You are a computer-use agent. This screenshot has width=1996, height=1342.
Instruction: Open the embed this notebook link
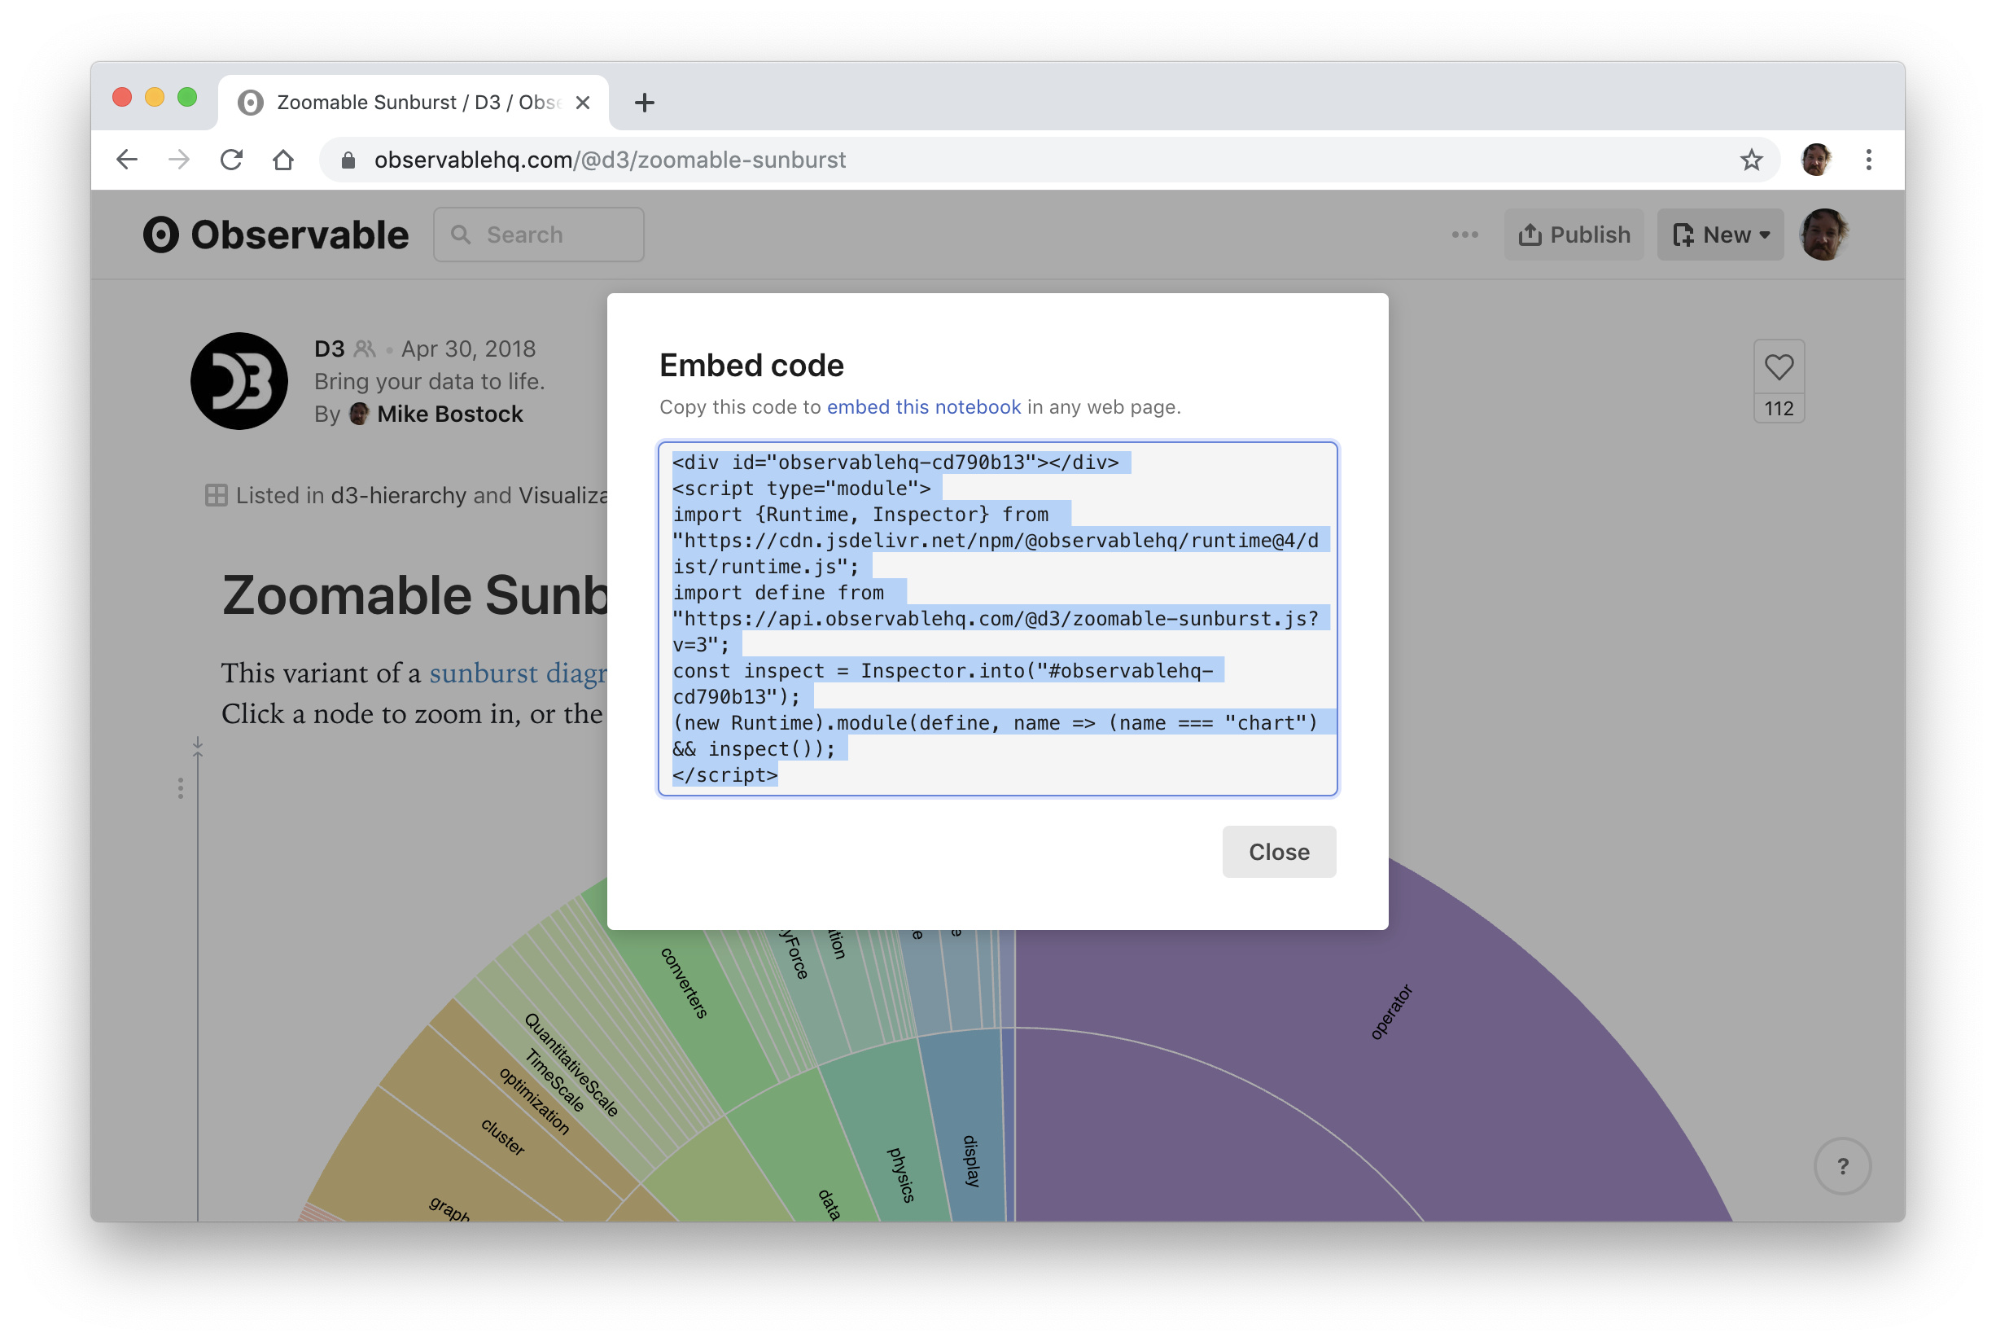(923, 407)
